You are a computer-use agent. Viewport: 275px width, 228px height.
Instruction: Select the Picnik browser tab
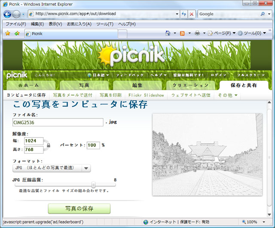[71, 33]
